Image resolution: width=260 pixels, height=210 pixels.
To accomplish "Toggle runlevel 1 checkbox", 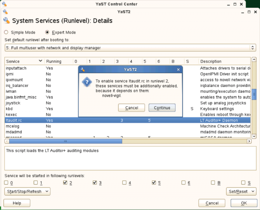I will [36, 183].
